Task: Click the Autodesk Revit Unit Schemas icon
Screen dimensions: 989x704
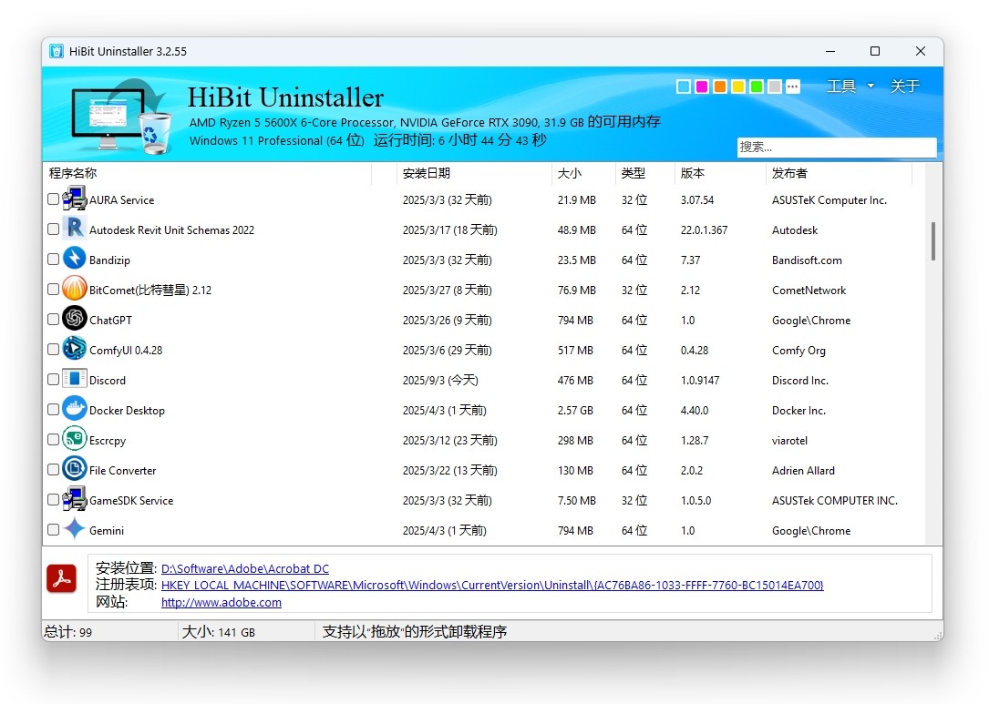Action: 75,229
